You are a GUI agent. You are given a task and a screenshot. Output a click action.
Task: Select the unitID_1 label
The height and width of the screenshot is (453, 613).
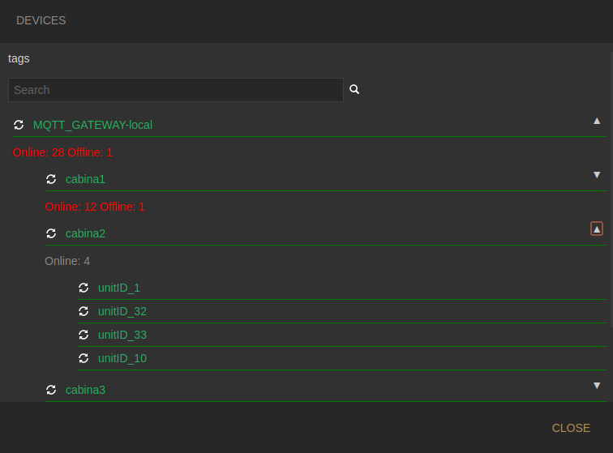click(x=119, y=288)
